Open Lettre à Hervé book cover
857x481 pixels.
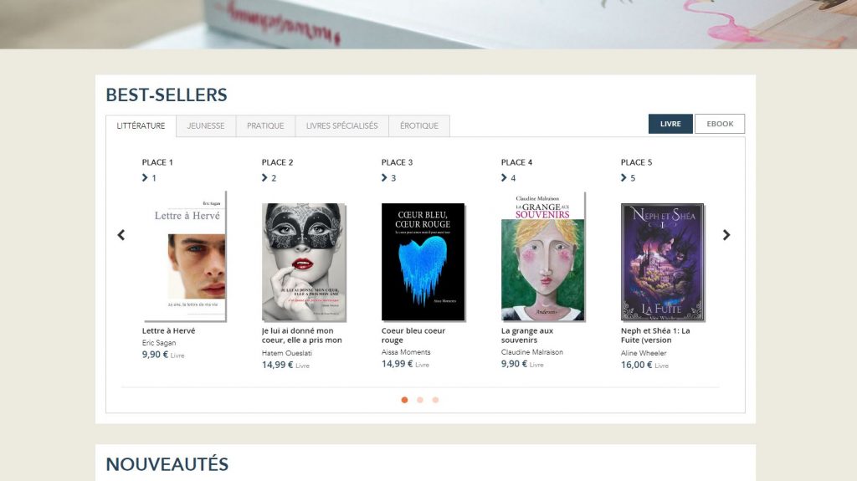point(185,256)
